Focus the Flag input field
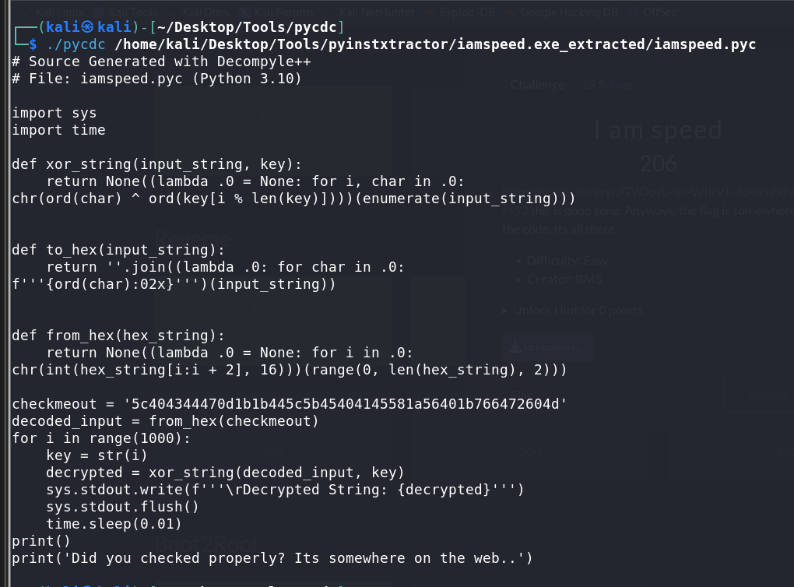The image size is (794, 587). pyautogui.click(x=603, y=394)
